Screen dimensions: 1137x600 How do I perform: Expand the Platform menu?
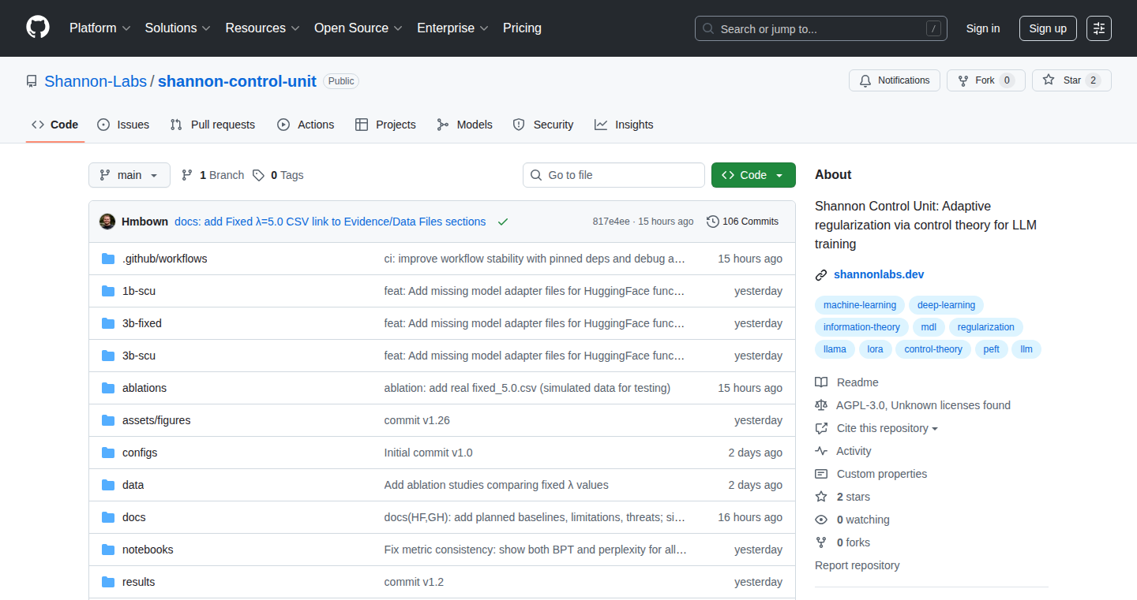tap(99, 28)
